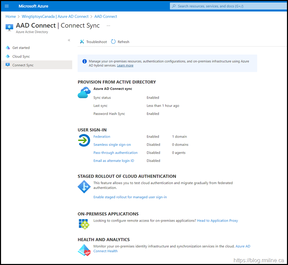Click the On-Premises Applications grid icon
This screenshot has height=265, width=288.
(84, 224)
